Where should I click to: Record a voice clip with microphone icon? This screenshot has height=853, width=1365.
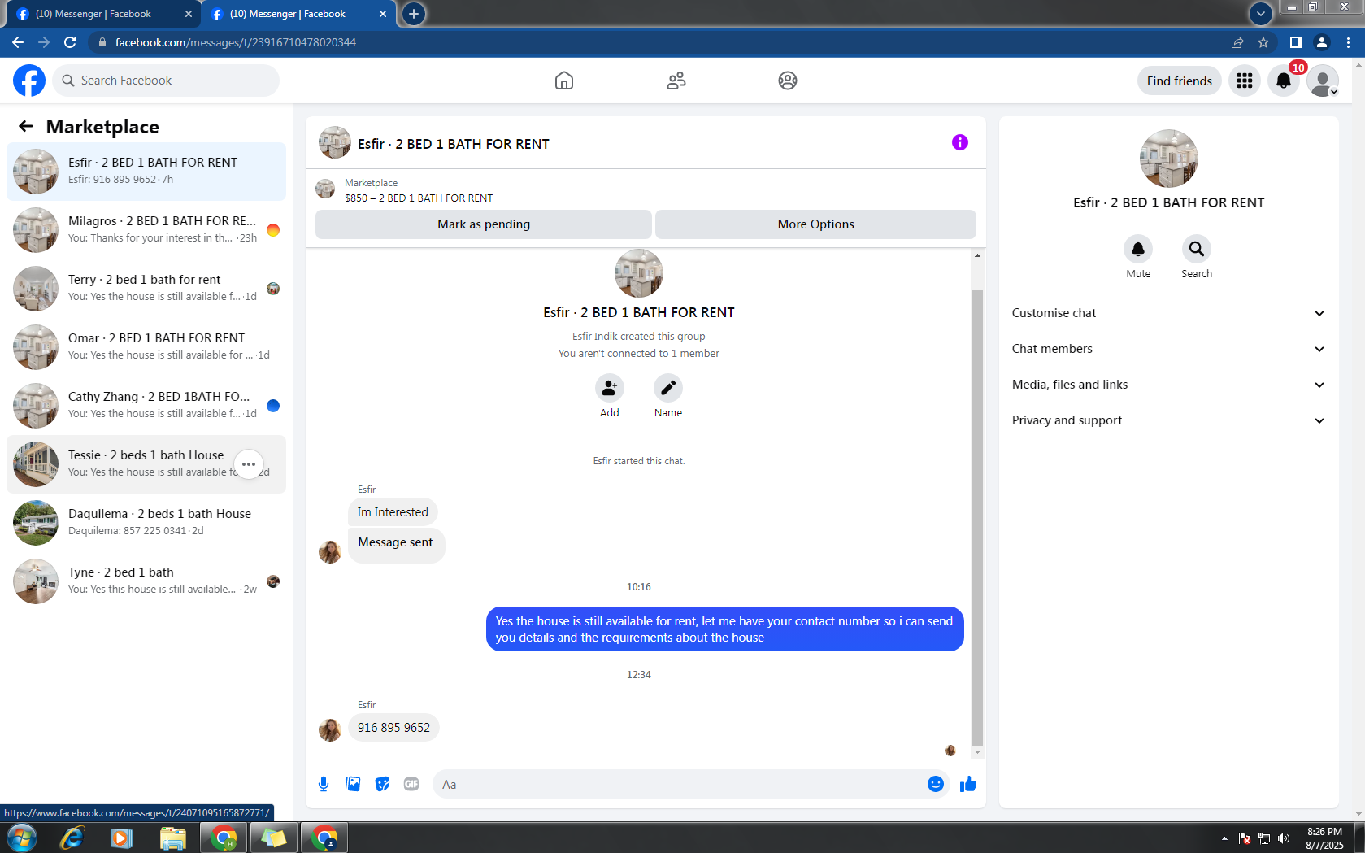click(x=324, y=784)
